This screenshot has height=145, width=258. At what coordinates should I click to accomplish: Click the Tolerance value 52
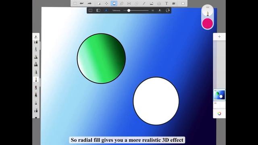[x=153, y=10]
